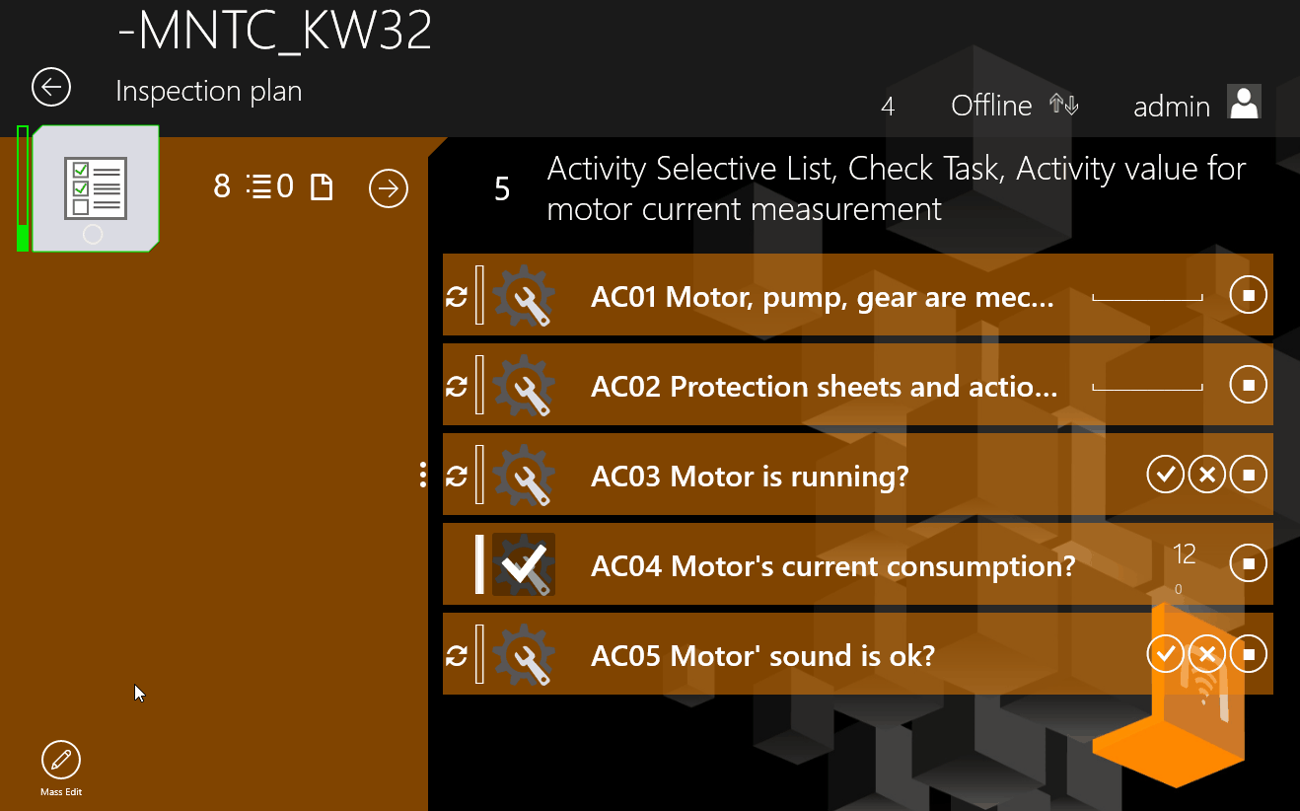Click the list icon next to 8

[259, 186]
